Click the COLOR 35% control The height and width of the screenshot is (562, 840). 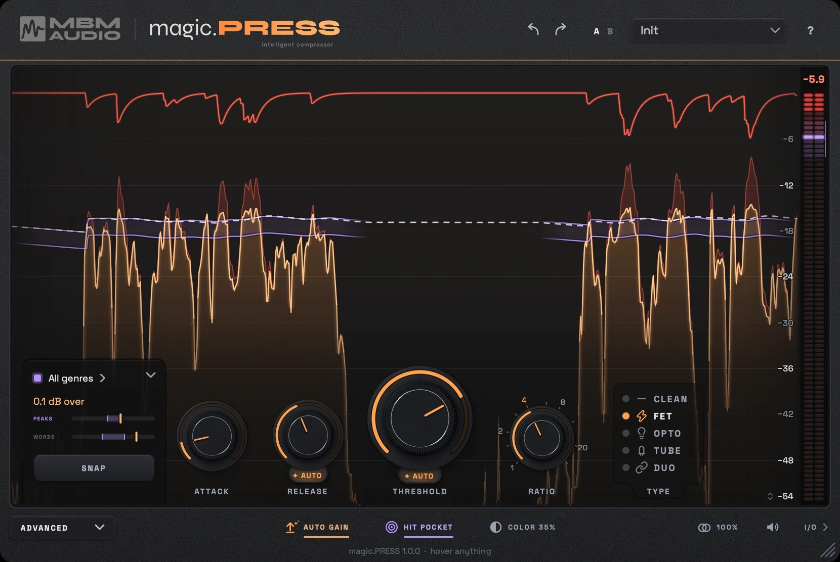point(523,527)
